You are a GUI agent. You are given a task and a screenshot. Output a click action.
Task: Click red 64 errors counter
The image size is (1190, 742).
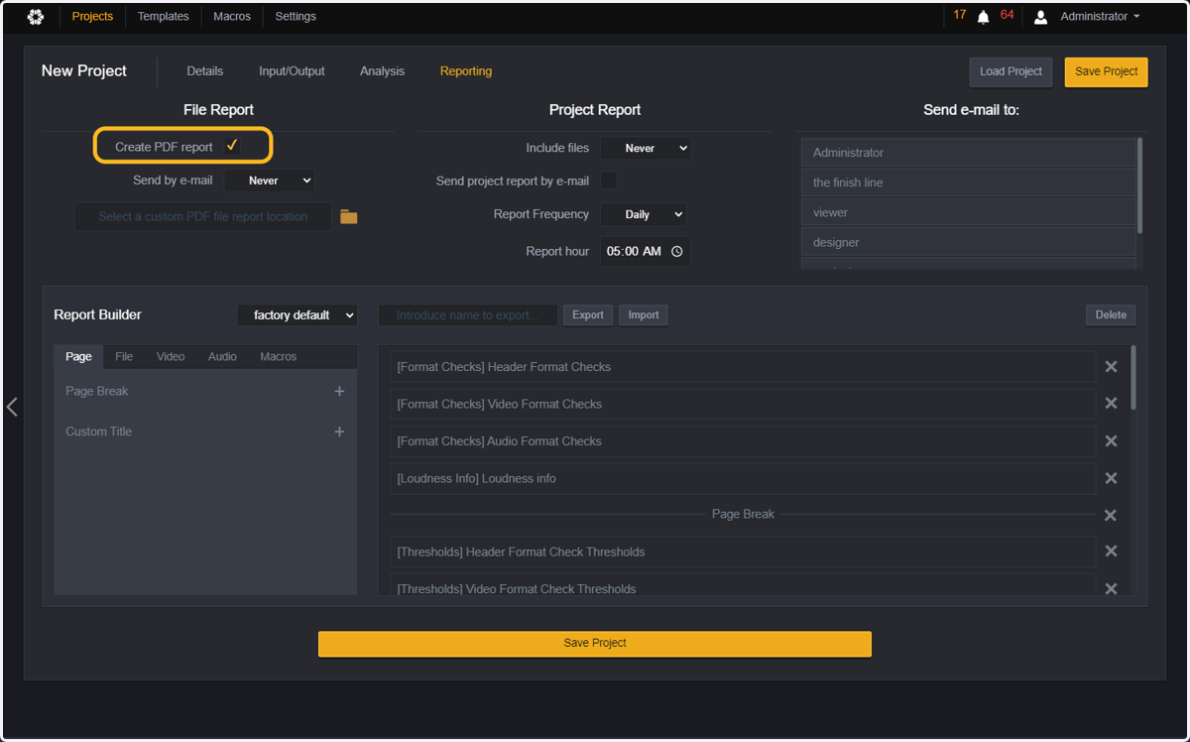point(1007,15)
